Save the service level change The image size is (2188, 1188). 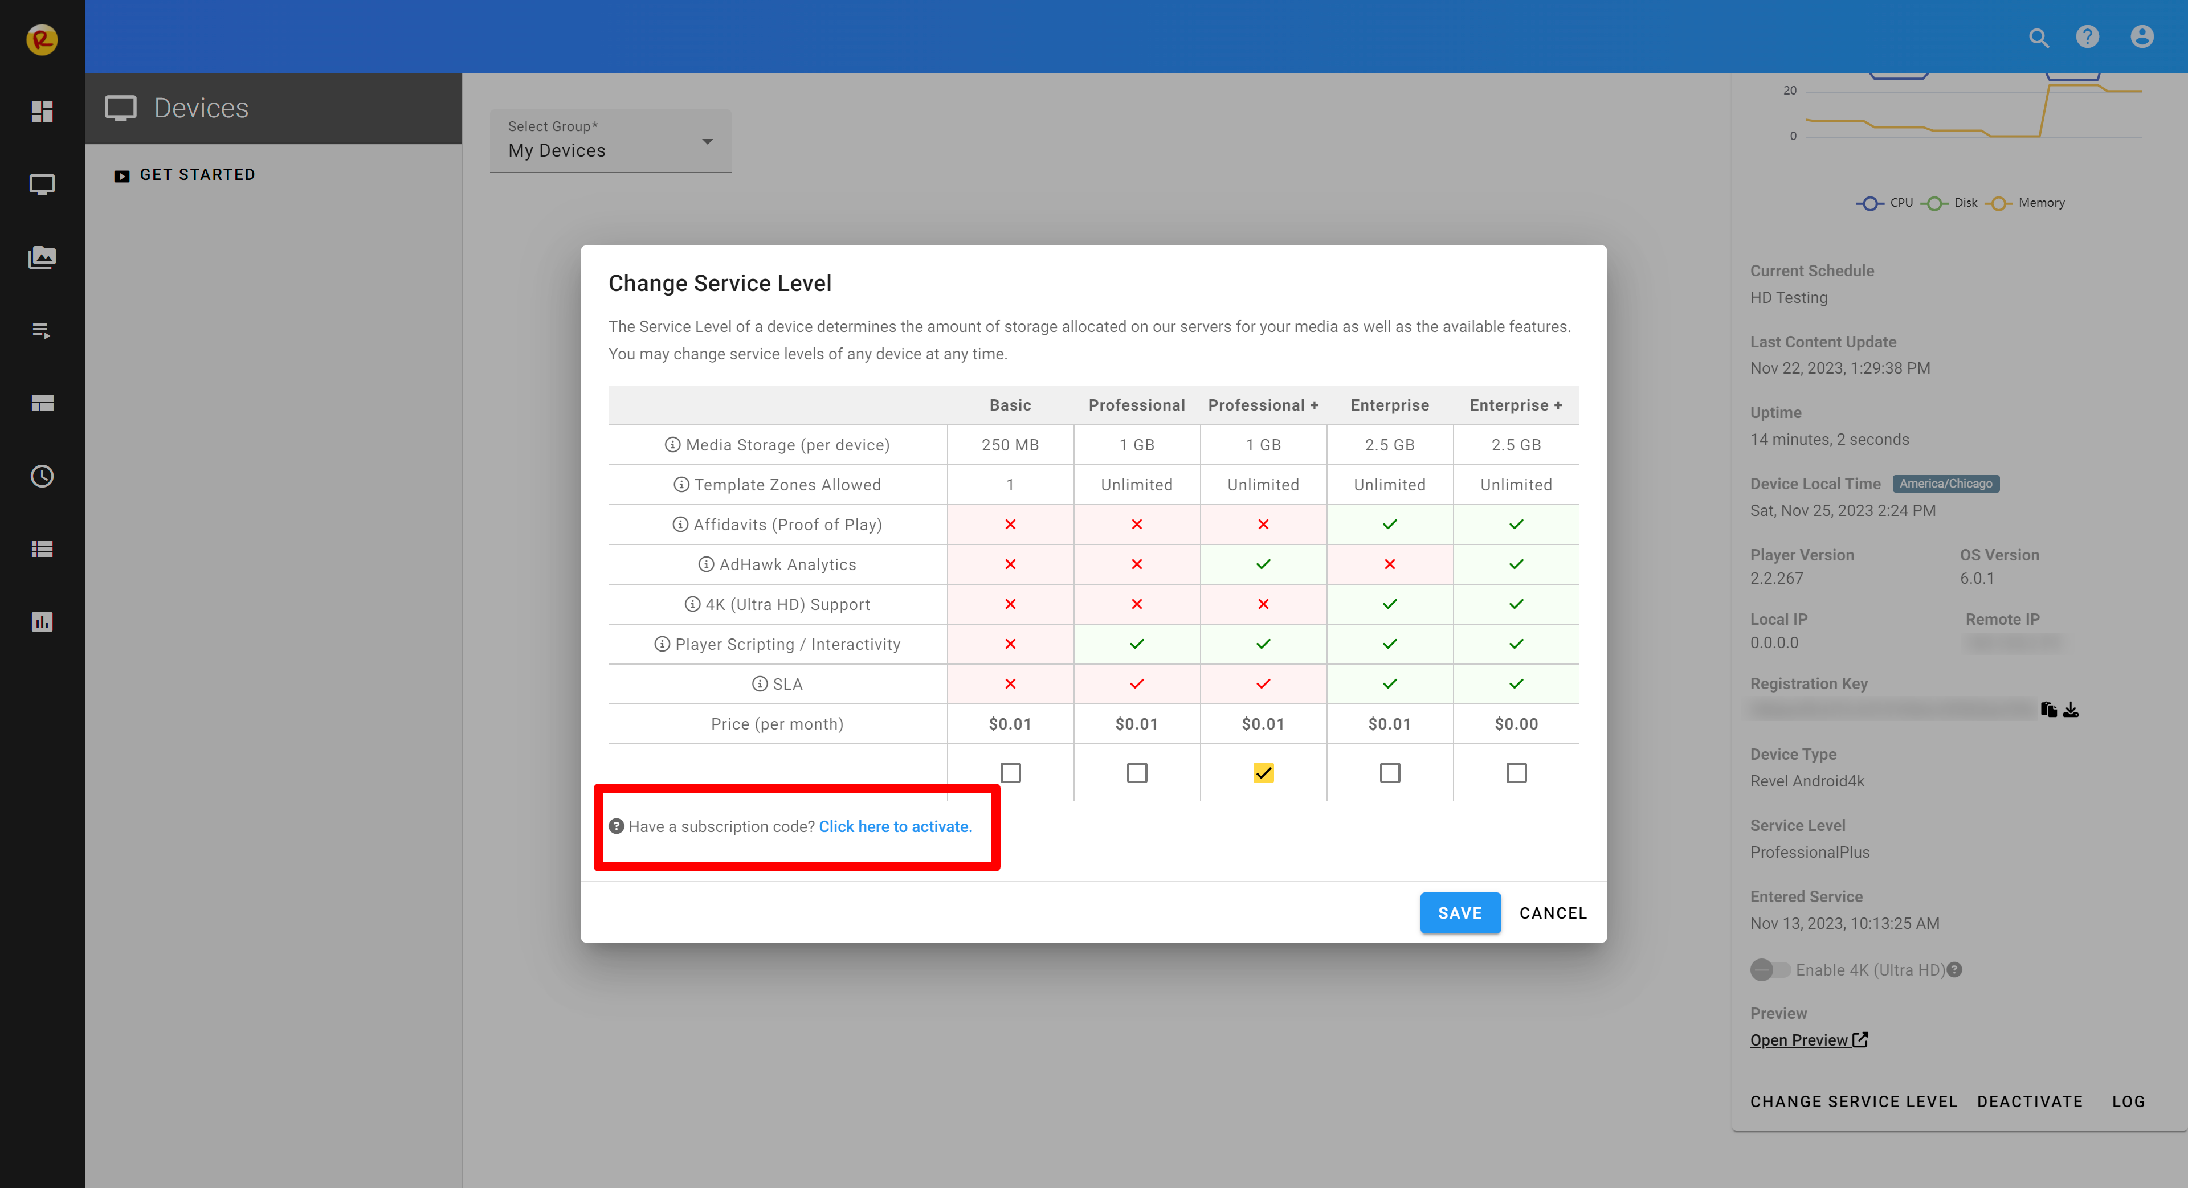[1459, 913]
